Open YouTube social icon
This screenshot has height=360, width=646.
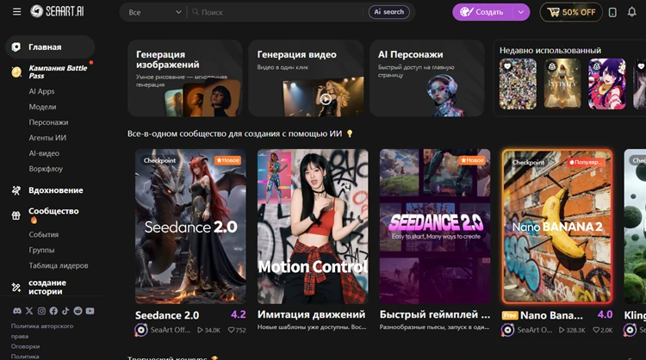[90, 311]
